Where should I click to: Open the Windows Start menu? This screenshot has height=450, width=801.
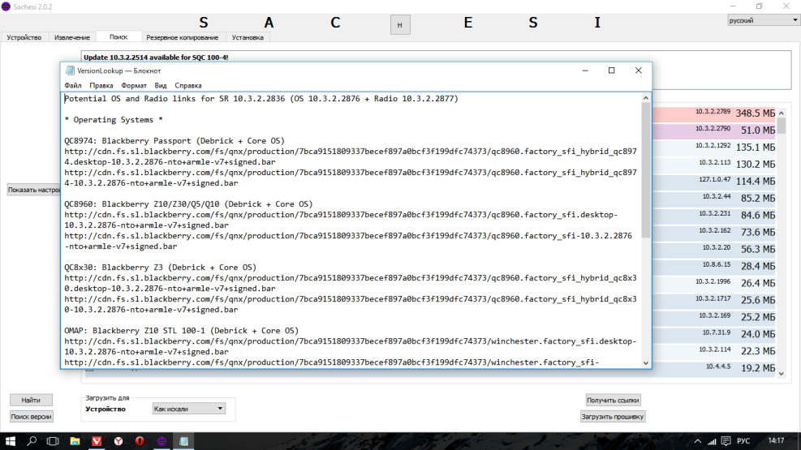[x=11, y=441]
